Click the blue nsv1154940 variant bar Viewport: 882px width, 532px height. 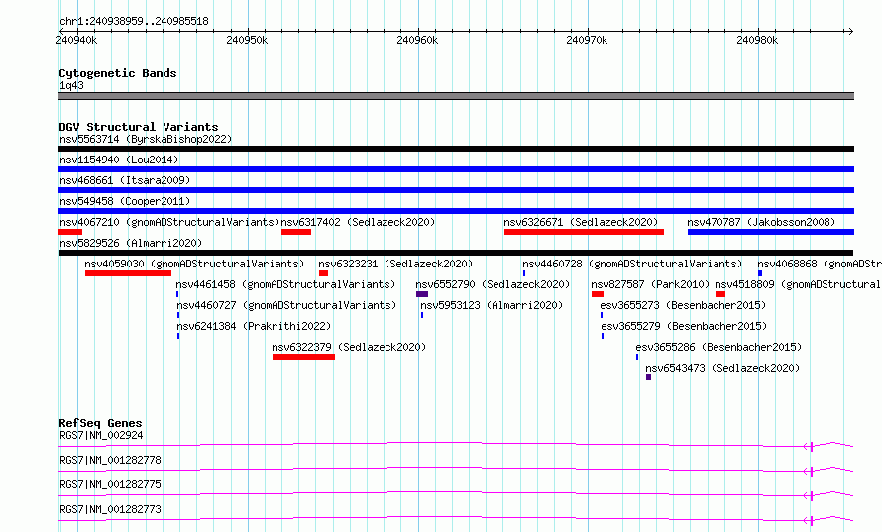(x=456, y=169)
